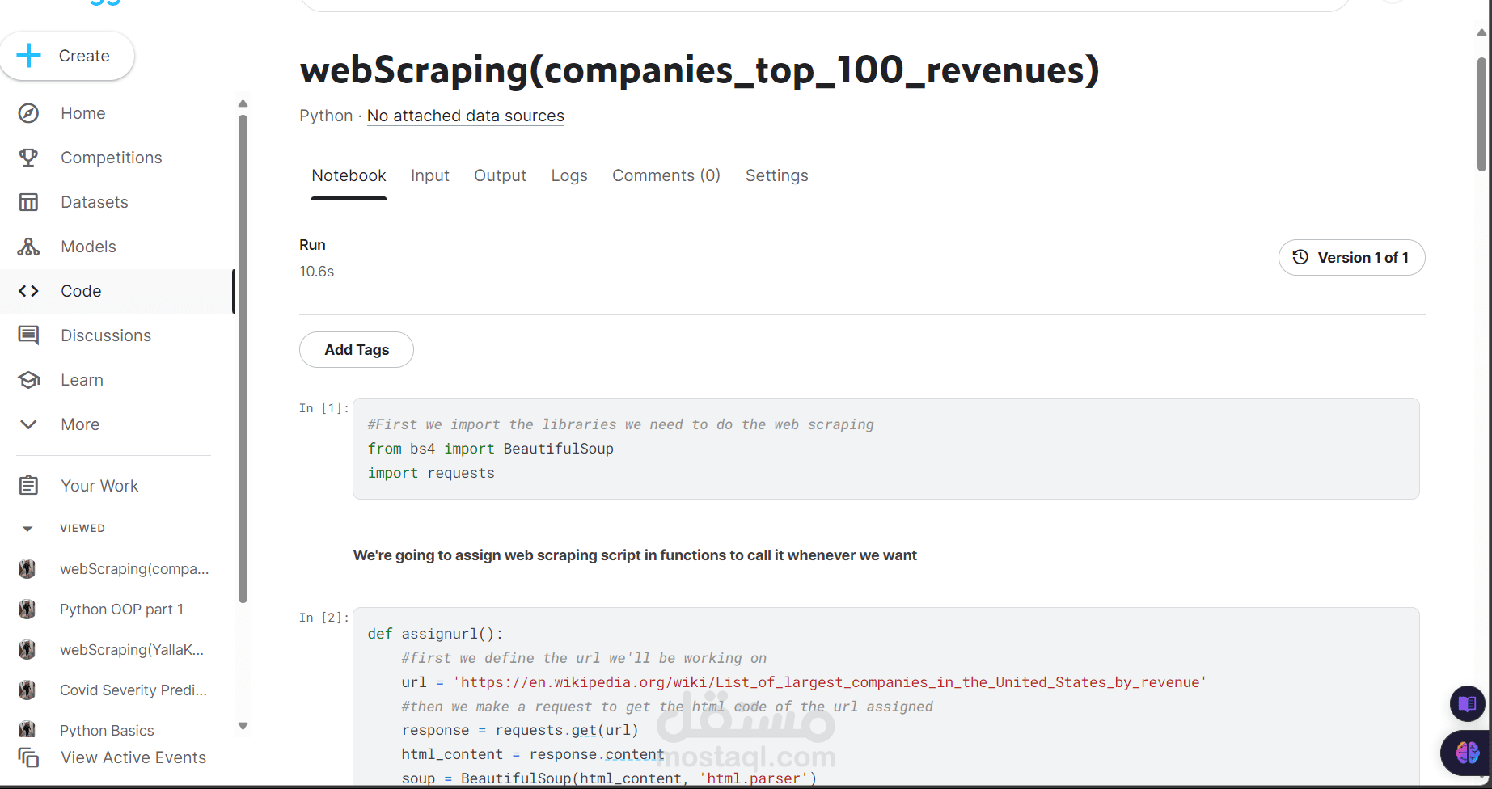Switch to the Output tab
The width and height of the screenshot is (1492, 789).
click(x=500, y=175)
